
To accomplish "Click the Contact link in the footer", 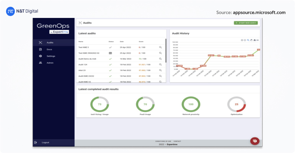I will click(177, 141).
